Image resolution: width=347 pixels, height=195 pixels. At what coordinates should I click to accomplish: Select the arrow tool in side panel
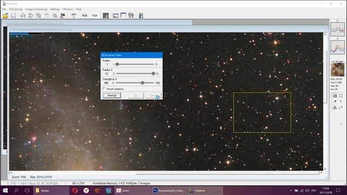coord(335,101)
